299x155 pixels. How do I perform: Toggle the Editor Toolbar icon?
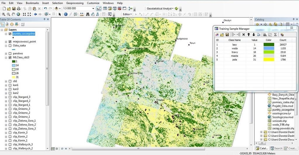(99, 8)
